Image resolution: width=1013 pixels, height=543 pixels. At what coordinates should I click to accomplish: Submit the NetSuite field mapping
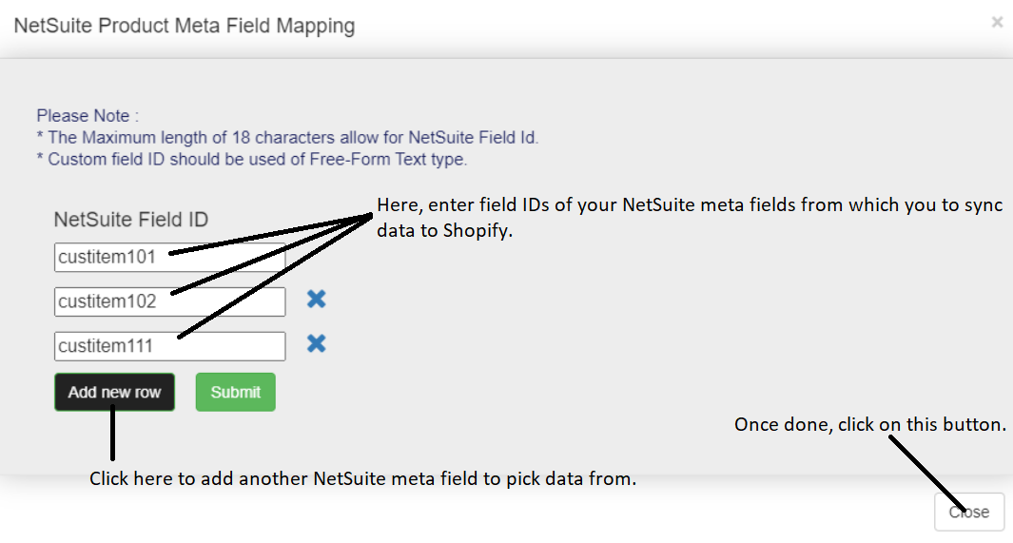click(235, 392)
